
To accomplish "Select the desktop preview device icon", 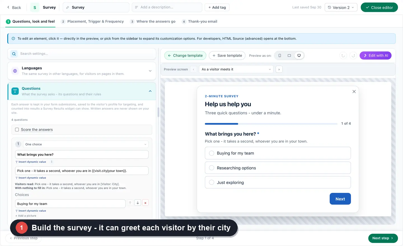I will (x=299, y=56).
